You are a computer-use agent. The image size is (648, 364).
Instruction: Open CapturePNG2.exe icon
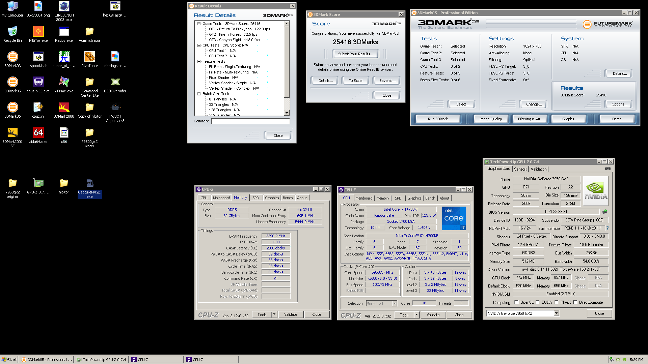click(x=89, y=188)
